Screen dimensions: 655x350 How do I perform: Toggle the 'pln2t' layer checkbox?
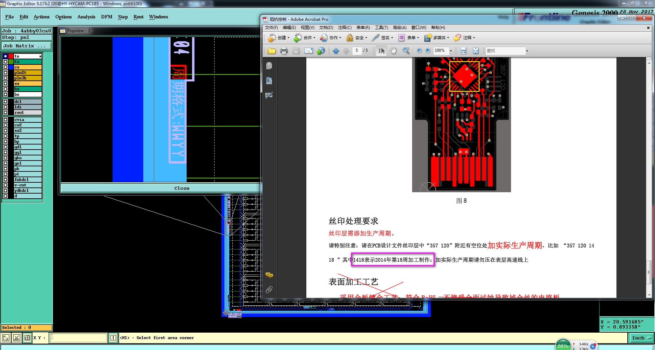click(5, 73)
